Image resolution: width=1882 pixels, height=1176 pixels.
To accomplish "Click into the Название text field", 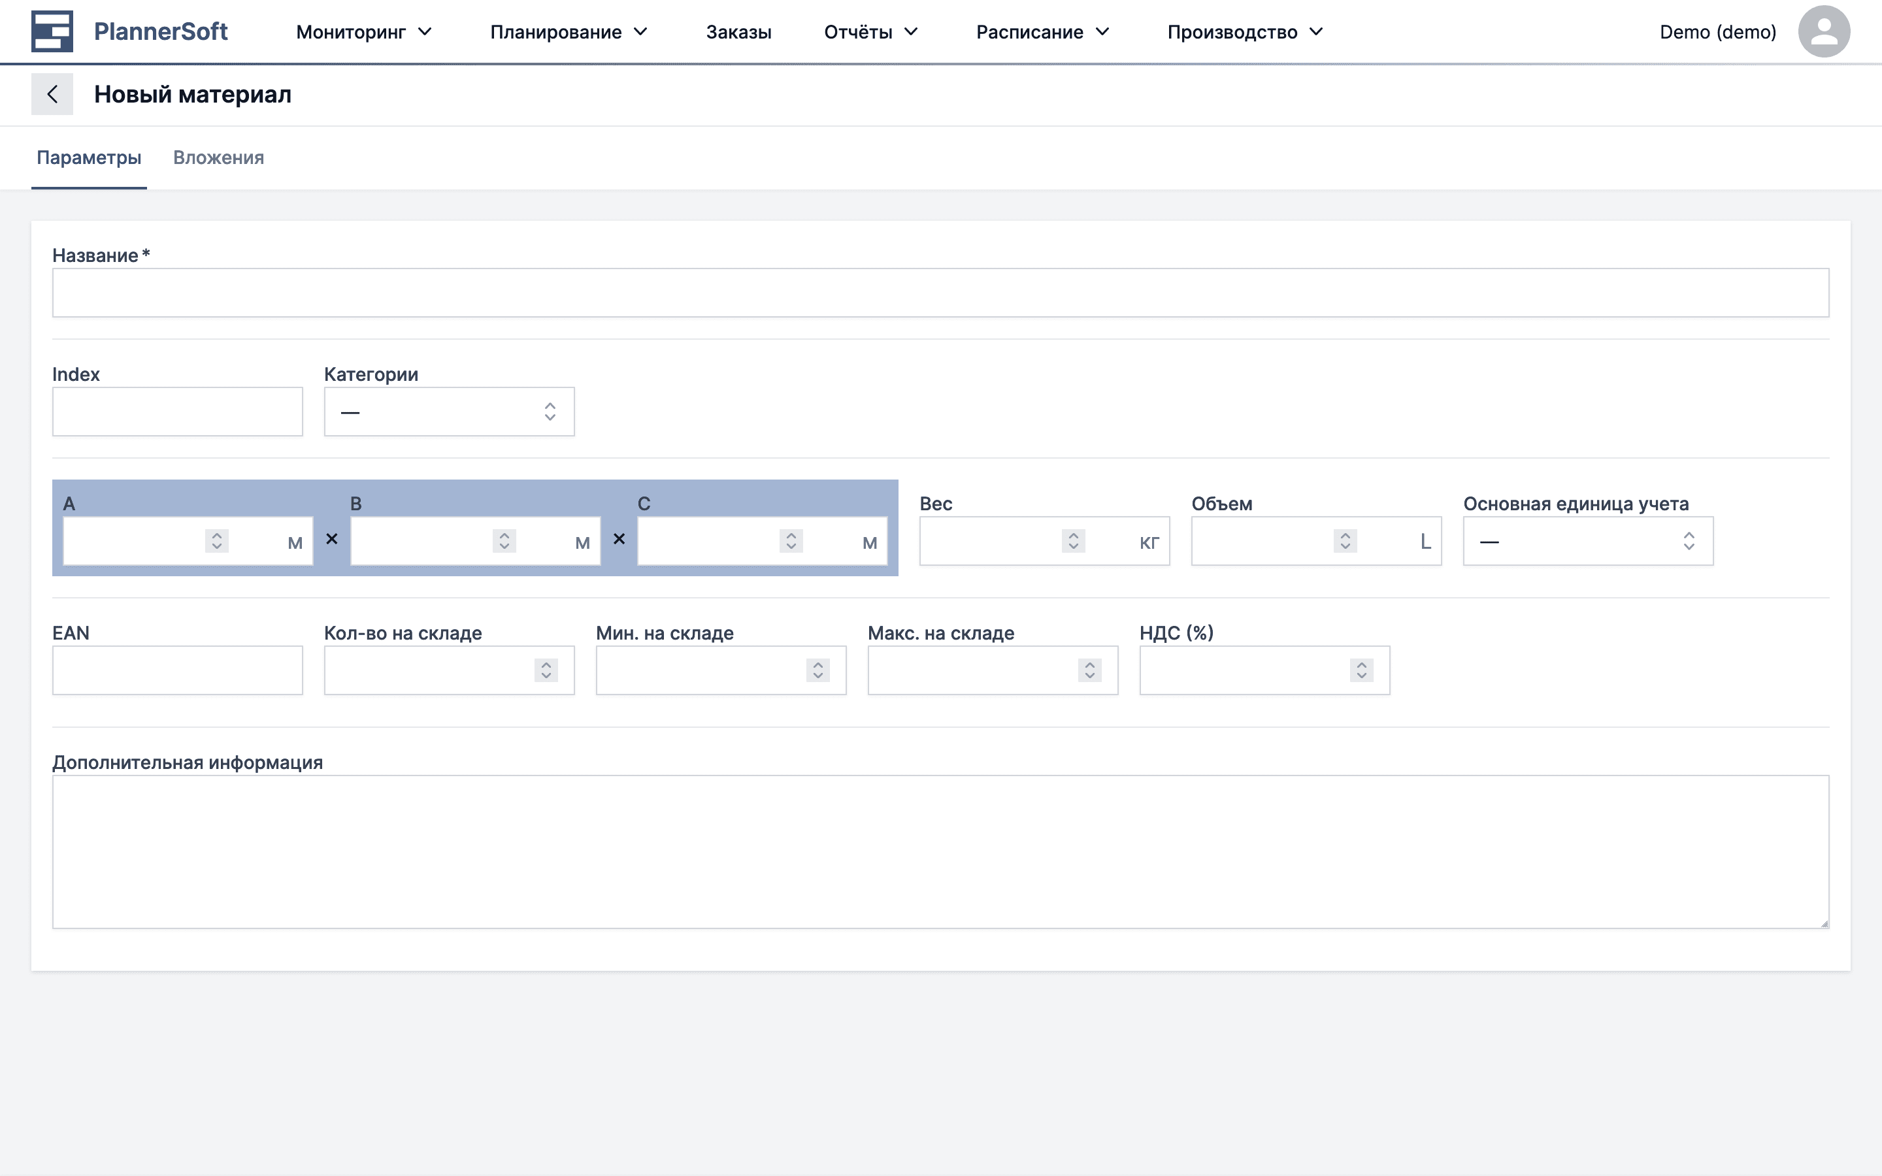I will (x=940, y=293).
